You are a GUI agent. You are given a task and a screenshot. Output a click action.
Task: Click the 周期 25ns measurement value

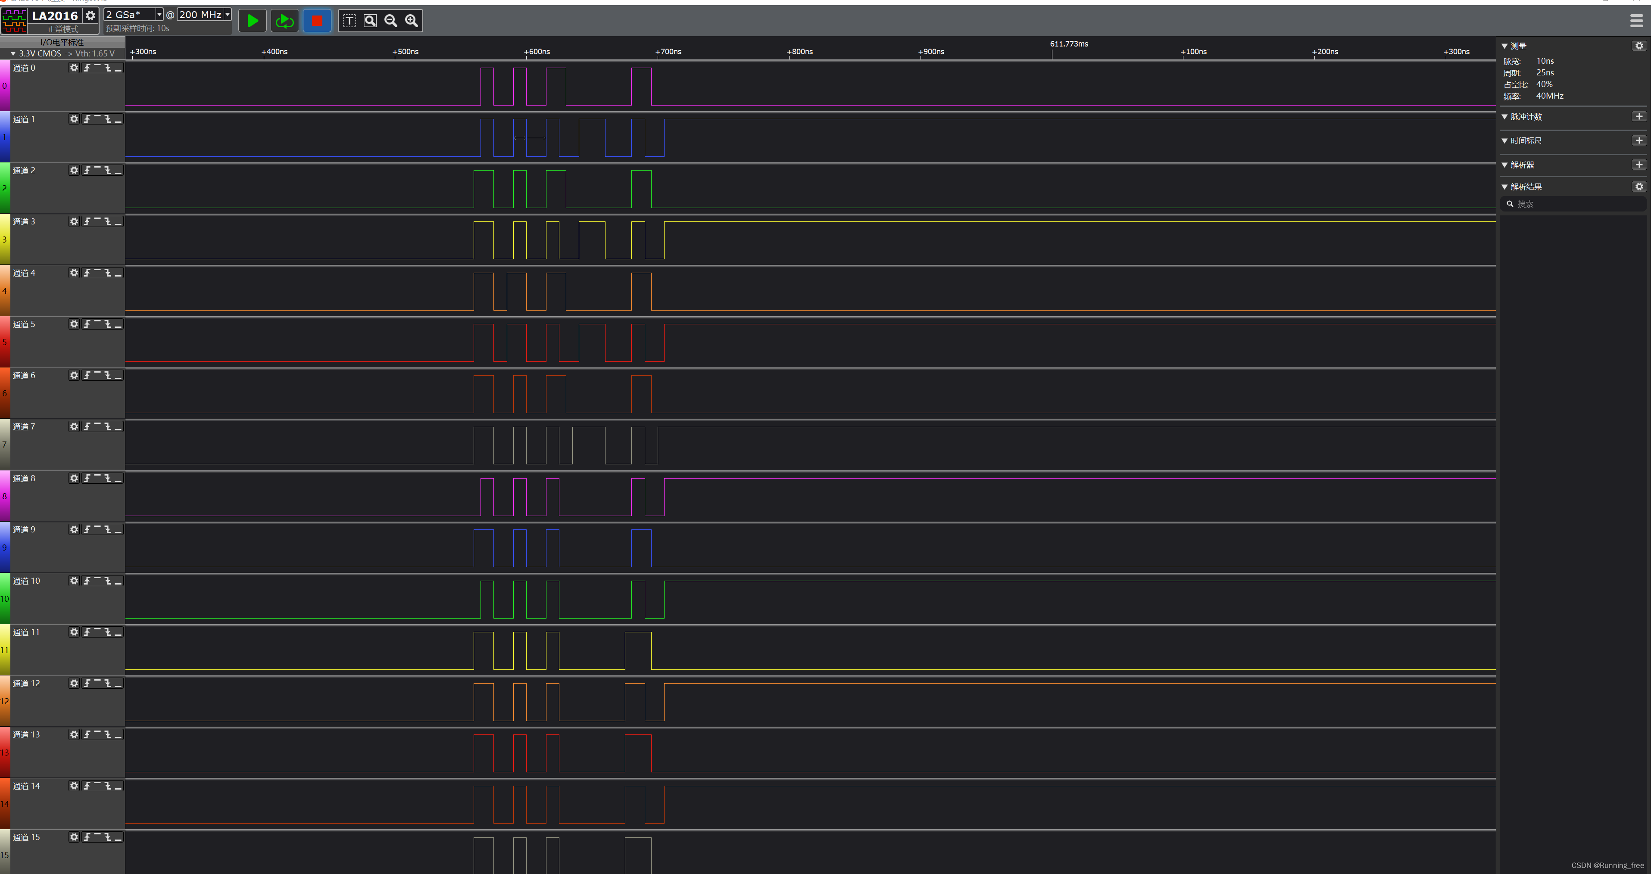(1545, 73)
